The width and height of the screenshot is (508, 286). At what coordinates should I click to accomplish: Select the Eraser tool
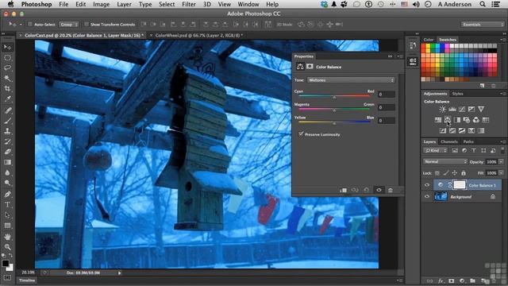[x=7, y=152]
